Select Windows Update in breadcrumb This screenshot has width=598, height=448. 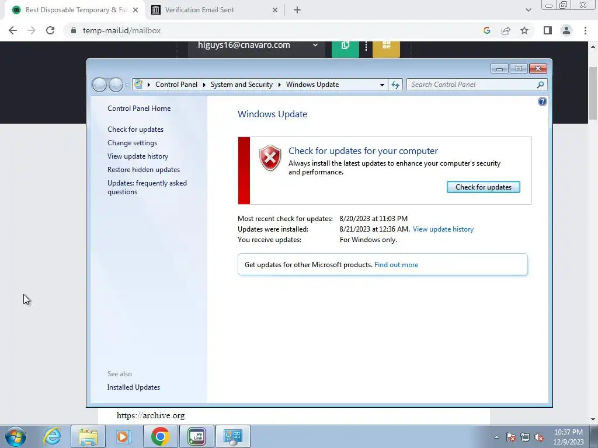pos(312,85)
